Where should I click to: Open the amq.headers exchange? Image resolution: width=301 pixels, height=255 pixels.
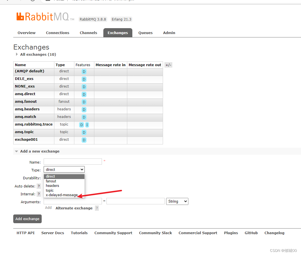click(27, 109)
